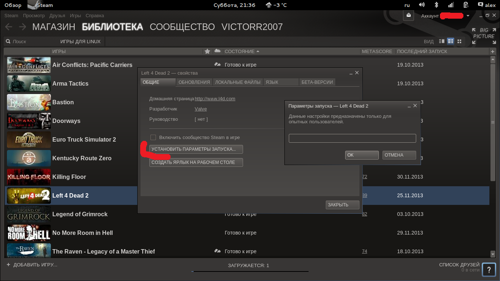Click УСТАНОВИТЬ ПАРАМЕТРЫ ЗАПУСКА button

(x=196, y=149)
